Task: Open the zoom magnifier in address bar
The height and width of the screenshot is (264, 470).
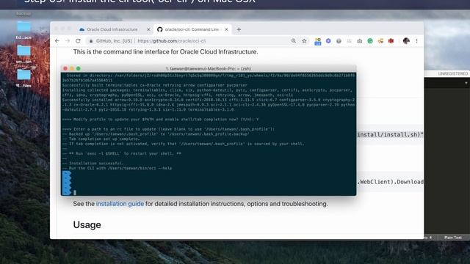Action: (x=294, y=41)
